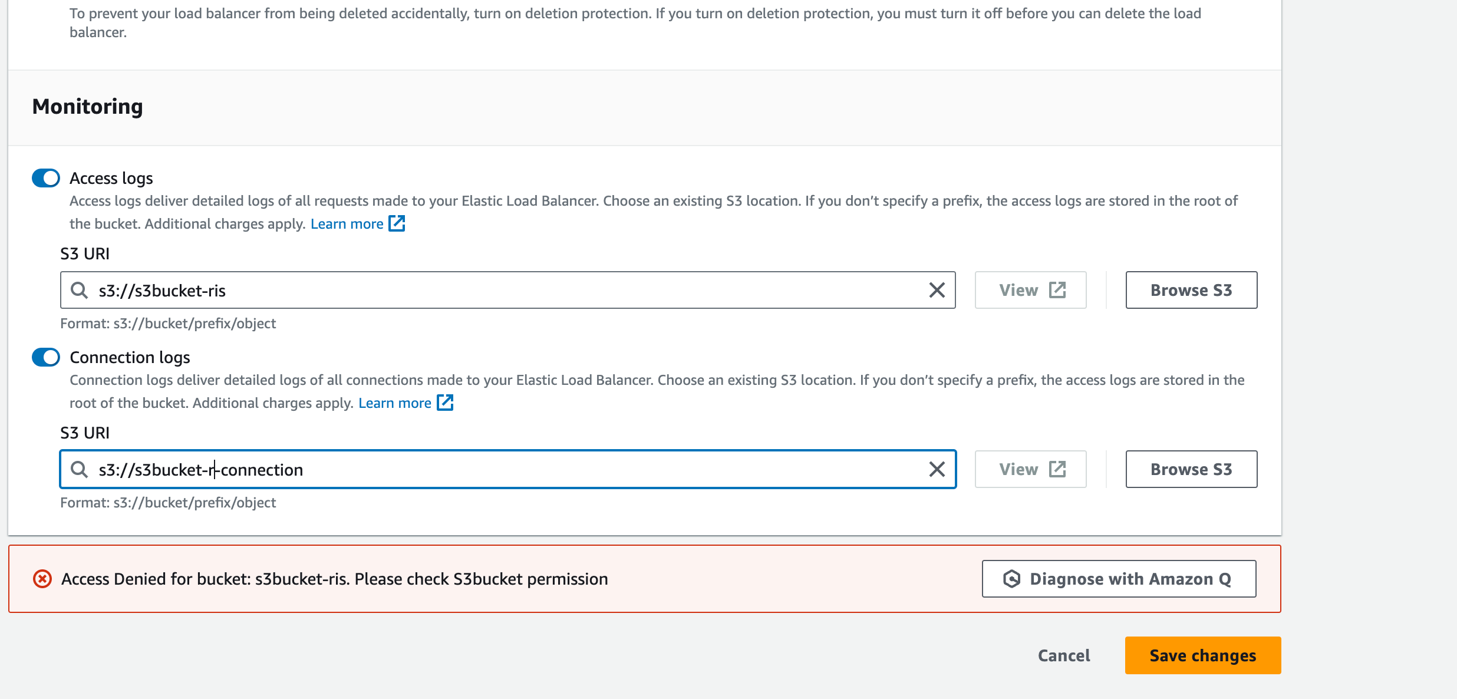The height and width of the screenshot is (699, 1457).
Task: Click the Amazon Q hexagon icon
Action: click(x=1011, y=579)
